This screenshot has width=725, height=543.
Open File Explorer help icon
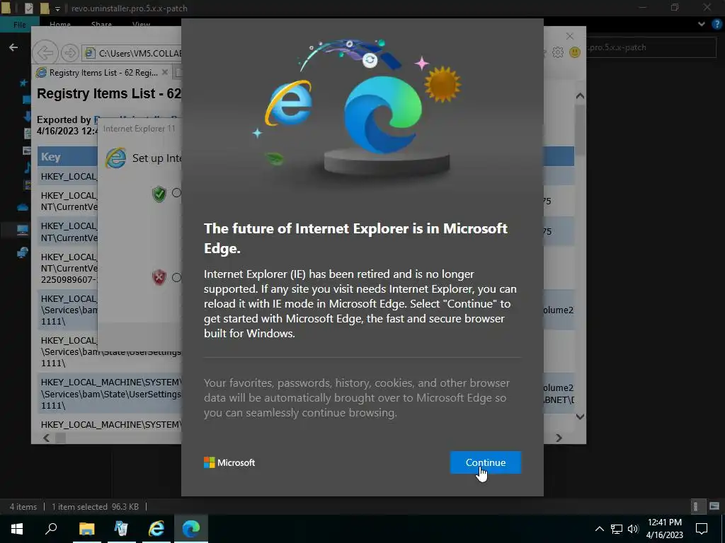[x=717, y=24]
